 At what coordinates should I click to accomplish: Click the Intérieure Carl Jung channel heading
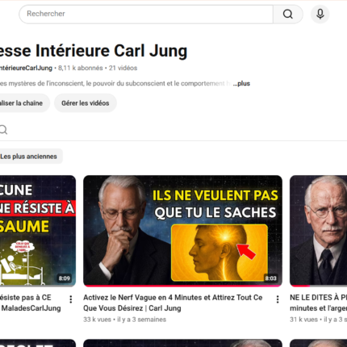click(x=94, y=51)
